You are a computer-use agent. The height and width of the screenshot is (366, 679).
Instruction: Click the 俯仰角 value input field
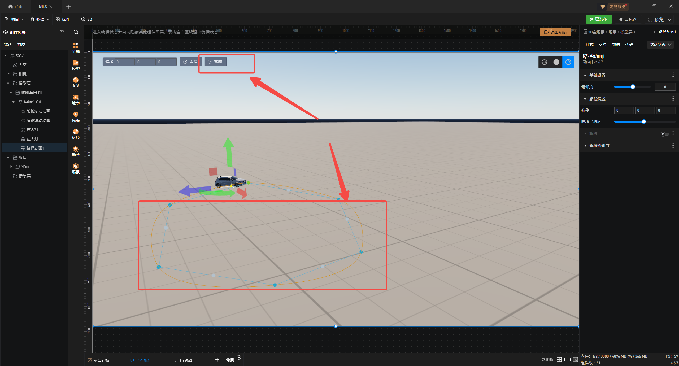click(665, 87)
